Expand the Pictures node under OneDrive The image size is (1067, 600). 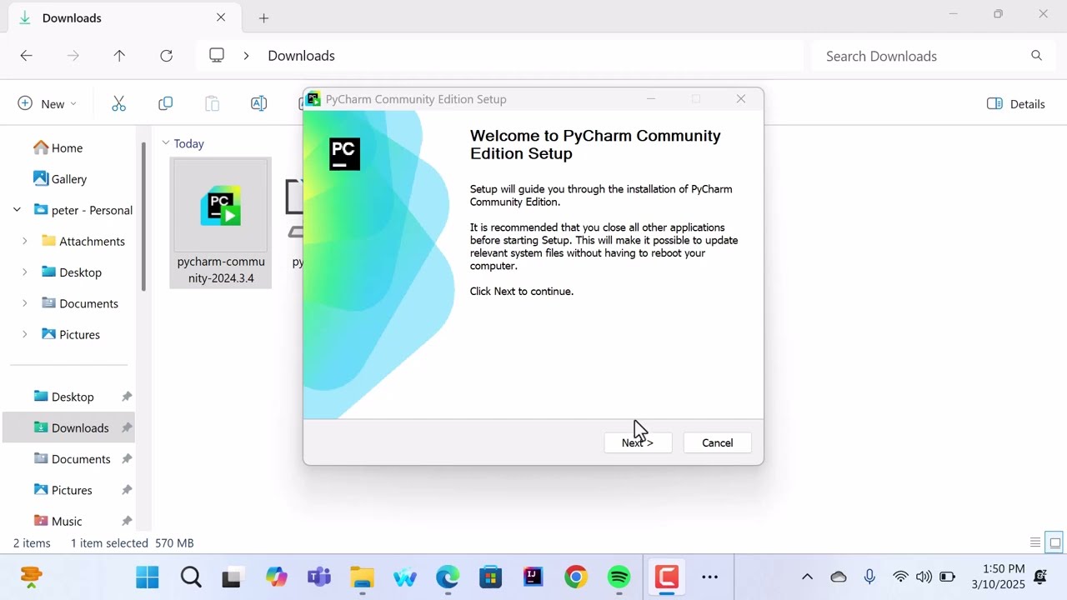(x=24, y=334)
